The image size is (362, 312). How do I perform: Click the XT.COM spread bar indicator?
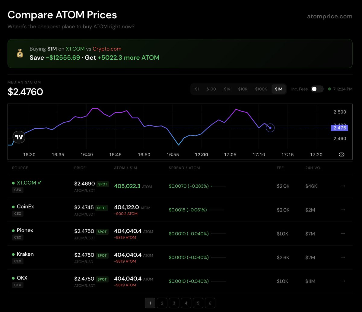pyautogui.click(x=218, y=186)
